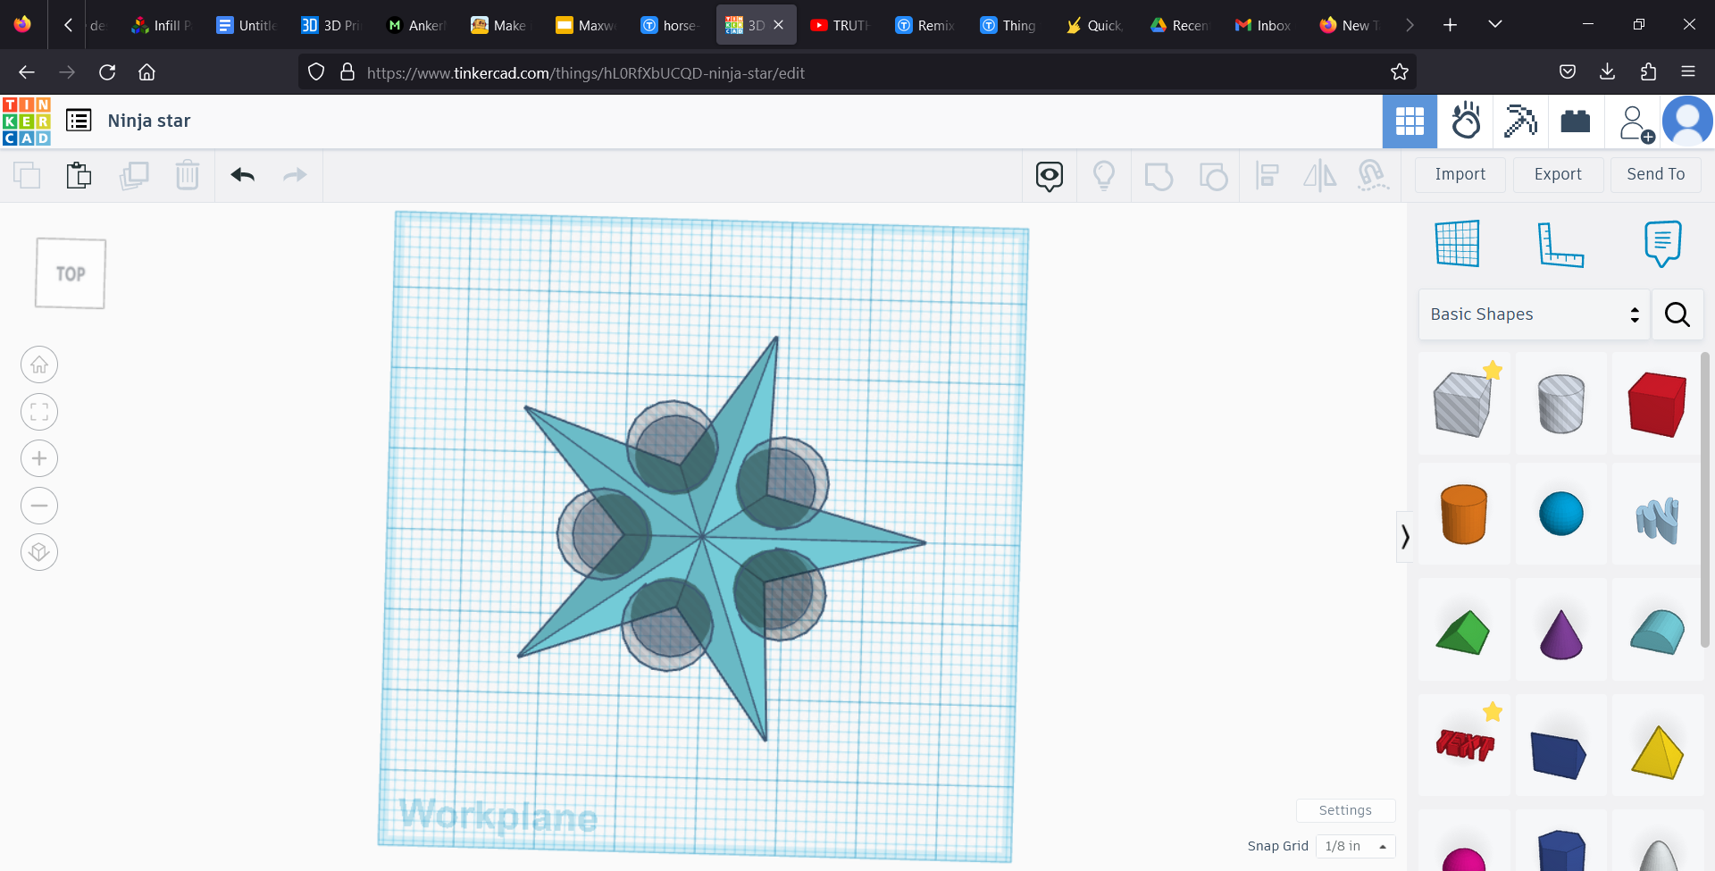The height and width of the screenshot is (871, 1715).
Task: Open the Snap Grid dropdown
Action: (1354, 846)
